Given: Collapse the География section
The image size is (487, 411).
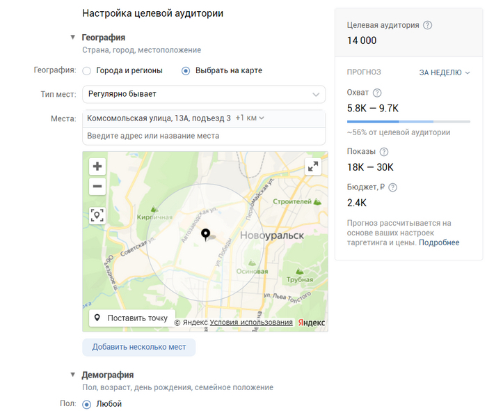Looking at the screenshot, I should tap(73, 38).
